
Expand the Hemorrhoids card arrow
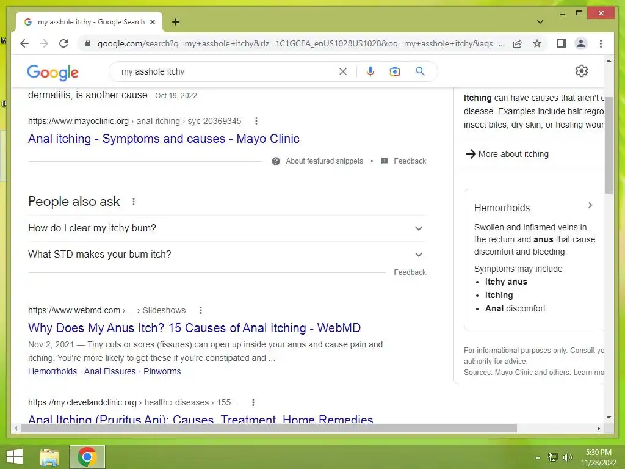[x=590, y=205]
